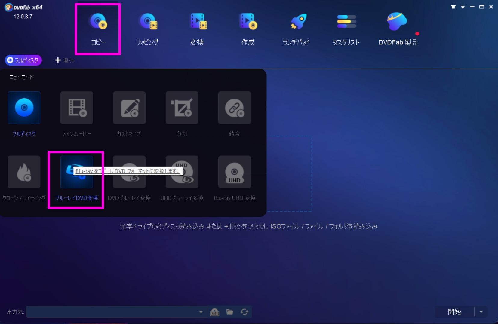Open DVDFab 製品 products page
Viewport: 498px width, 324px height.
click(x=398, y=29)
